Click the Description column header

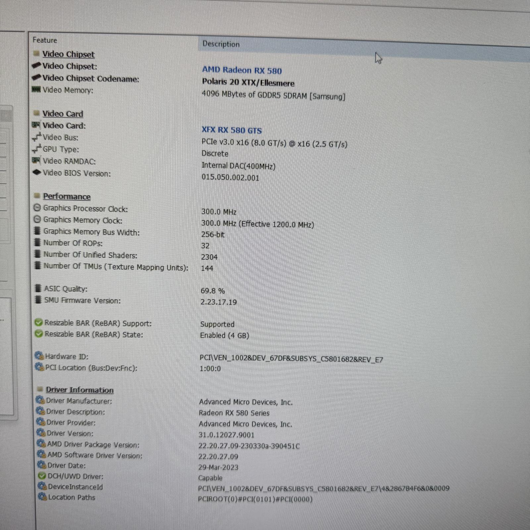tap(221, 44)
